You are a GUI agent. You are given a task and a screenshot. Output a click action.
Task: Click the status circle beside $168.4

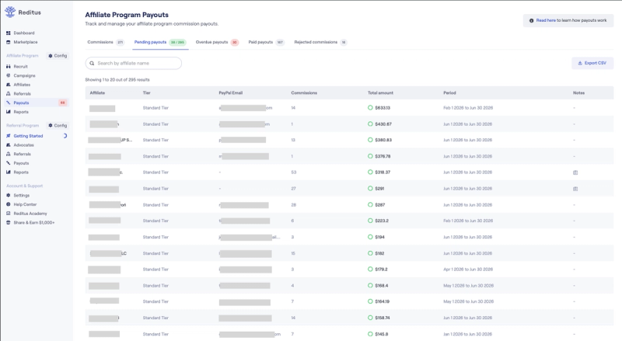370,286
